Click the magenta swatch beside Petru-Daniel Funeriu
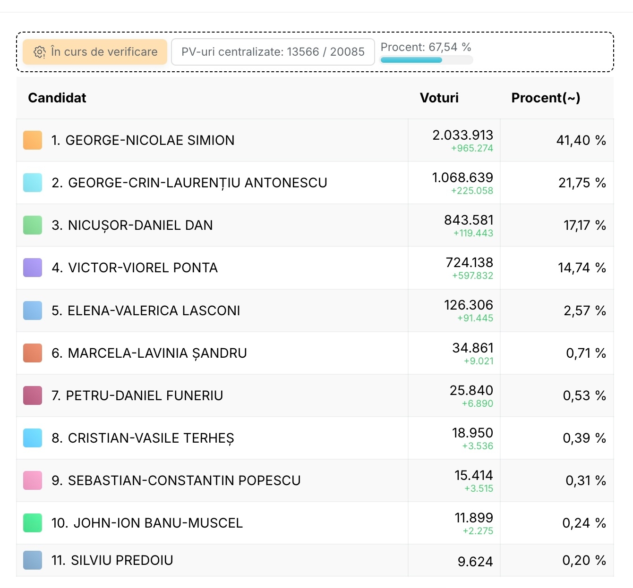633x588 pixels. 33,395
